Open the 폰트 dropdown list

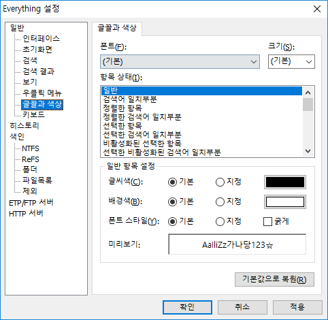(180, 61)
